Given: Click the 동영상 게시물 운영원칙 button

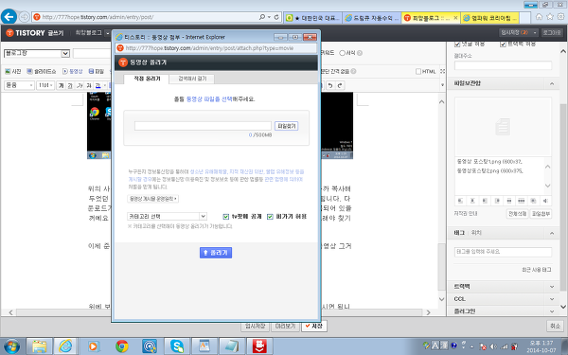Looking at the screenshot, I should [x=153, y=199].
